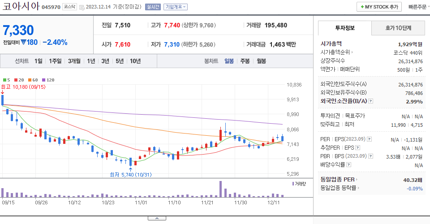The height and width of the screenshot is (224, 430).
Task: Click the 코스닥 market label
Action: coord(70,7)
